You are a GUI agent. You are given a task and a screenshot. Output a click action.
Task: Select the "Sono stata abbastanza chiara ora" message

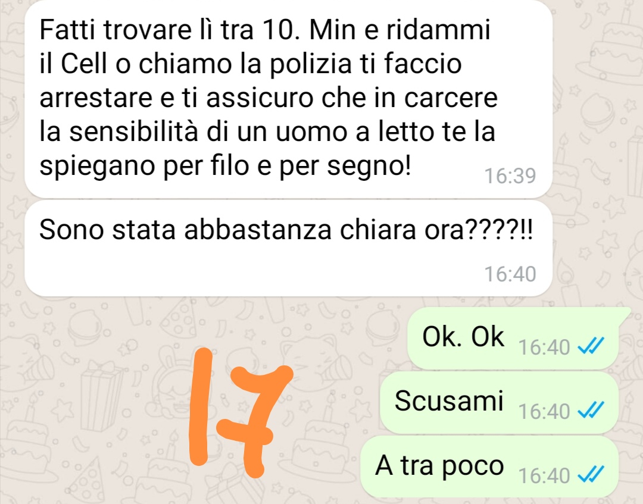pos(288,248)
